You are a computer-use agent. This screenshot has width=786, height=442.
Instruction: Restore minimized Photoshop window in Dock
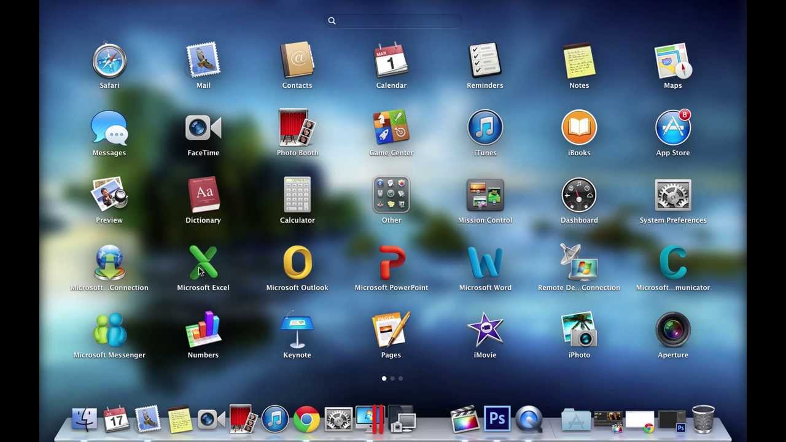671,421
